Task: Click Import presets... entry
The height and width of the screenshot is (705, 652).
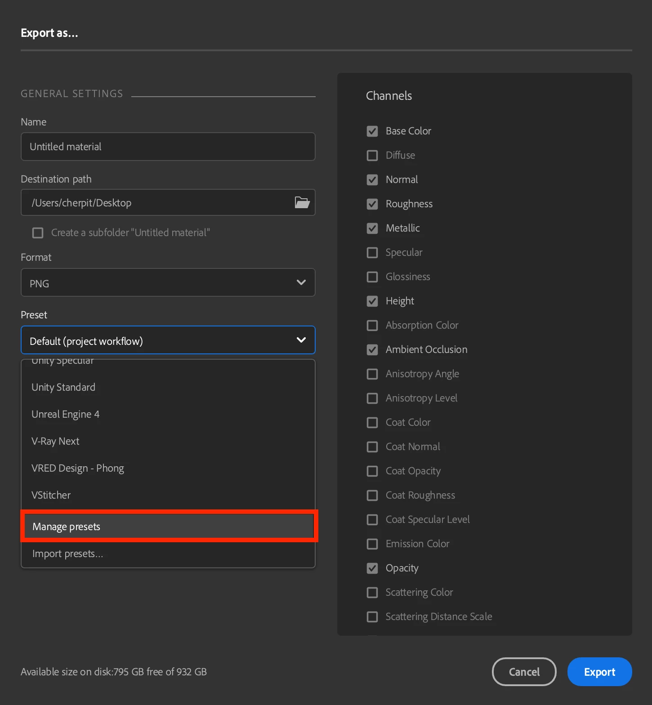Action: [68, 553]
